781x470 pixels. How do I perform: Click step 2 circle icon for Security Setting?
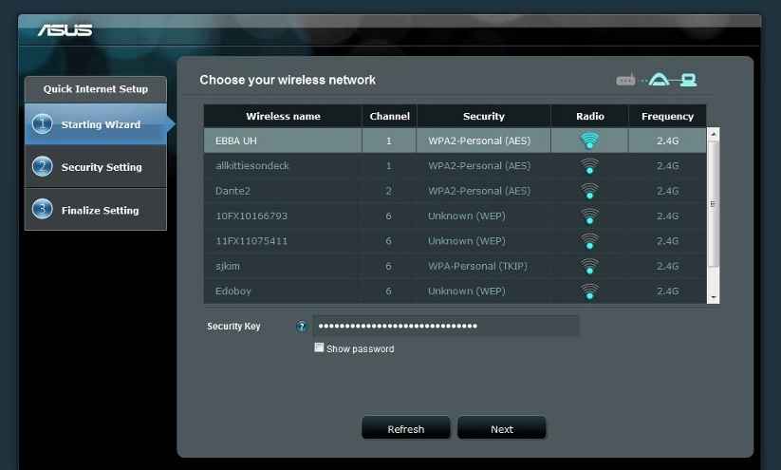click(x=43, y=166)
